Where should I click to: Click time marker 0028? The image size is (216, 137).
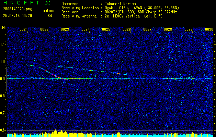click(168, 29)
